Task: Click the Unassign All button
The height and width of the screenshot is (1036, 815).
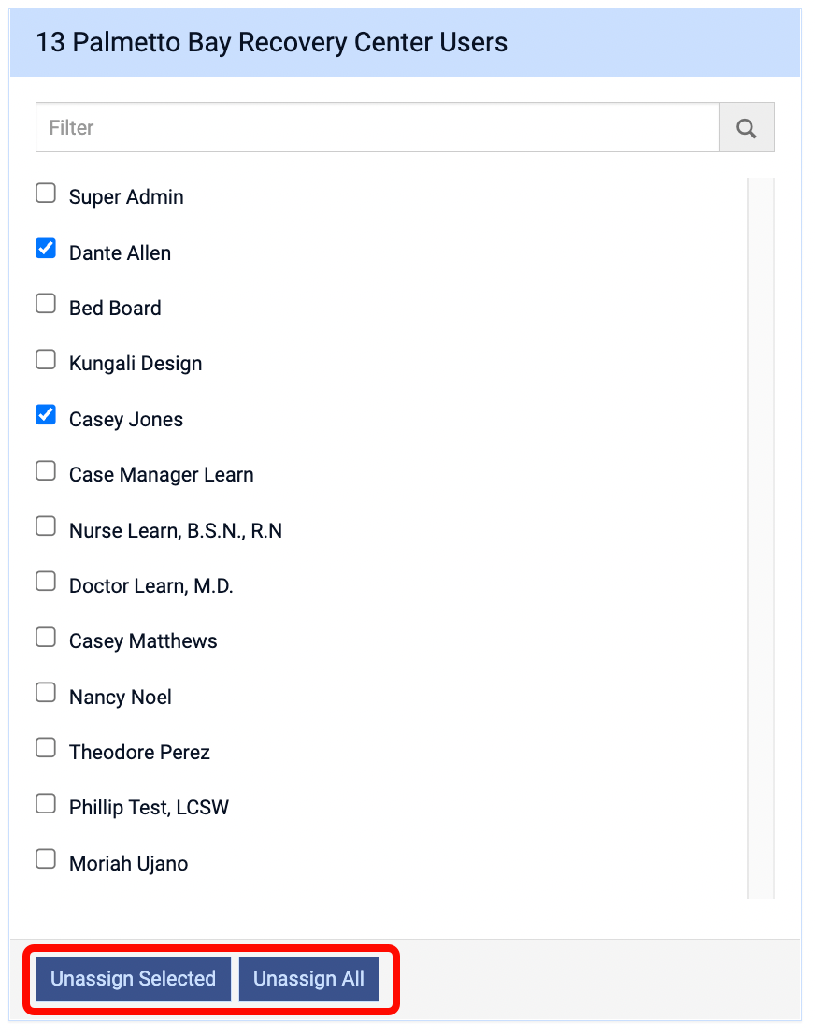Action: tap(308, 979)
